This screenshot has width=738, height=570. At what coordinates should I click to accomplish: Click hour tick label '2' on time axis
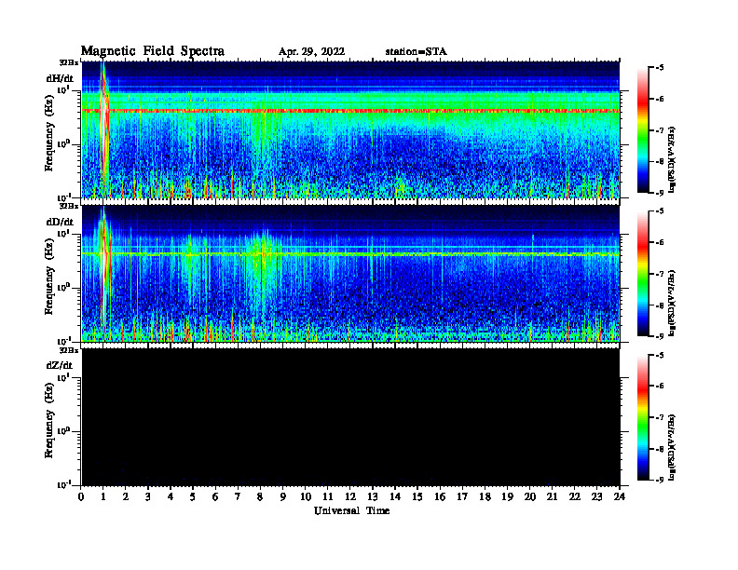(126, 497)
